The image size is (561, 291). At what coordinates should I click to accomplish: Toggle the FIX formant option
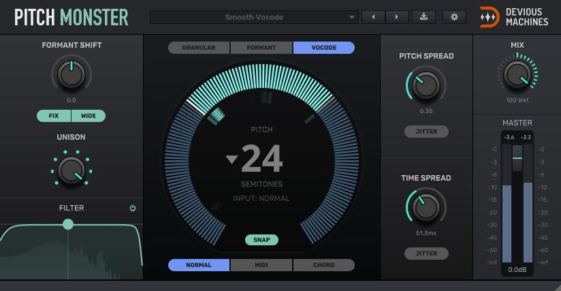tap(54, 116)
